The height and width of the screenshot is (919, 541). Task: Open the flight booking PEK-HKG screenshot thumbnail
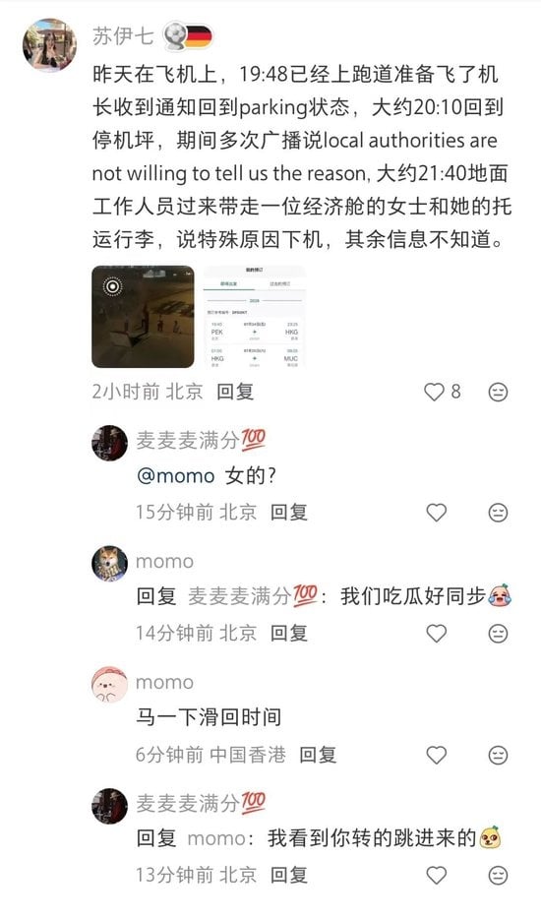click(255, 317)
